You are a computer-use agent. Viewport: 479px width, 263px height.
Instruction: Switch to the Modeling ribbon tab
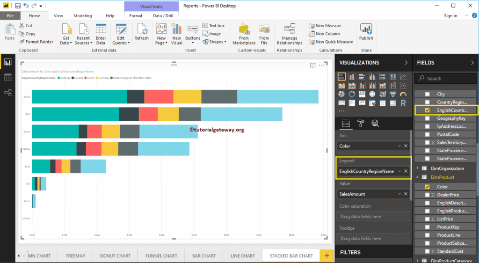coord(82,16)
